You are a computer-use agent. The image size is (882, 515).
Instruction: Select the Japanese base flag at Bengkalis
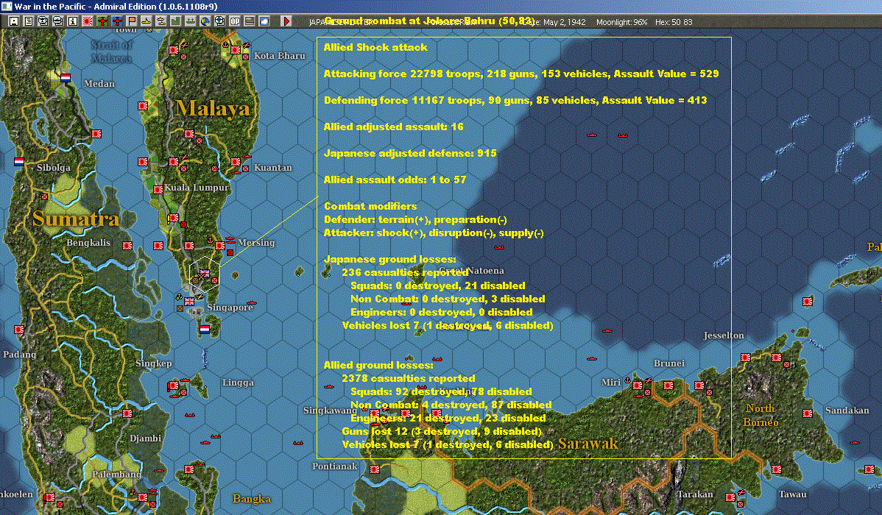point(127,246)
